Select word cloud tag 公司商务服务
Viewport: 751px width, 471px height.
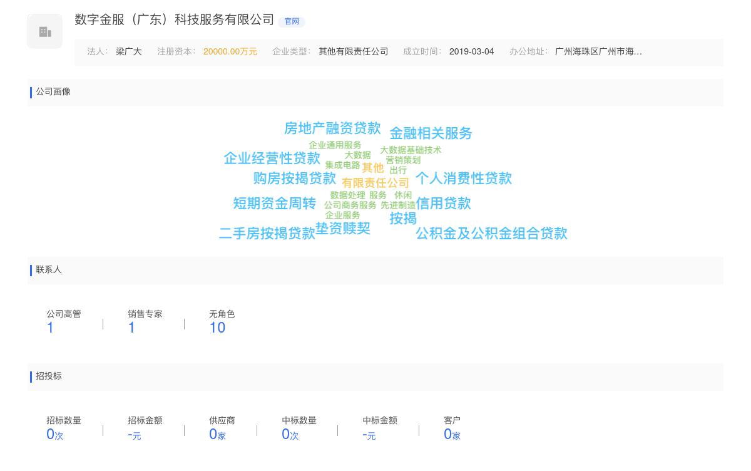point(350,205)
